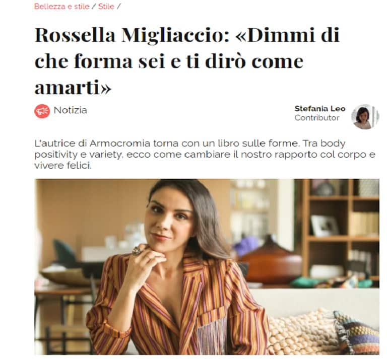Click the trailing slash after Stile
The image size is (387, 359).
pos(118,7)
